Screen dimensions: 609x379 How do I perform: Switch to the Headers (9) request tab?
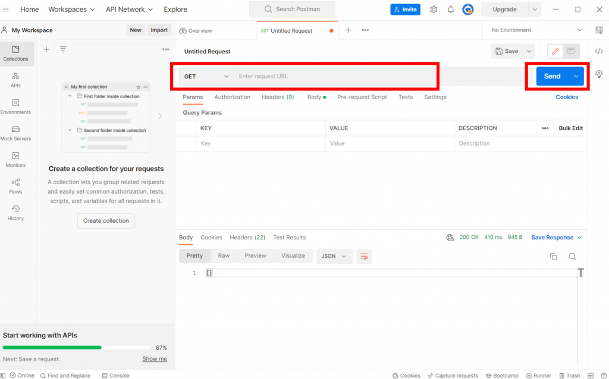[278, 97]
